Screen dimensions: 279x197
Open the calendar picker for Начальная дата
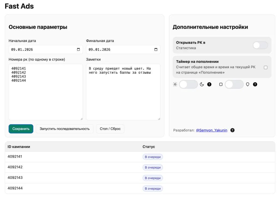78,49
